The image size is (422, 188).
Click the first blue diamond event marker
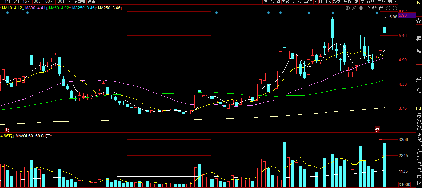click(x=7, y=13)
